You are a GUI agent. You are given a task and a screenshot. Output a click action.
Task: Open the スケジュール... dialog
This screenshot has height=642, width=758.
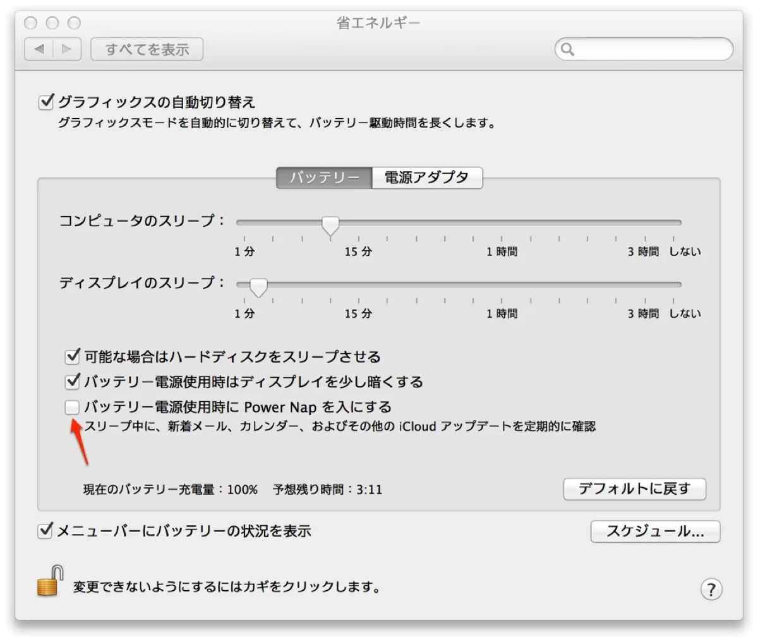point(655,531)
